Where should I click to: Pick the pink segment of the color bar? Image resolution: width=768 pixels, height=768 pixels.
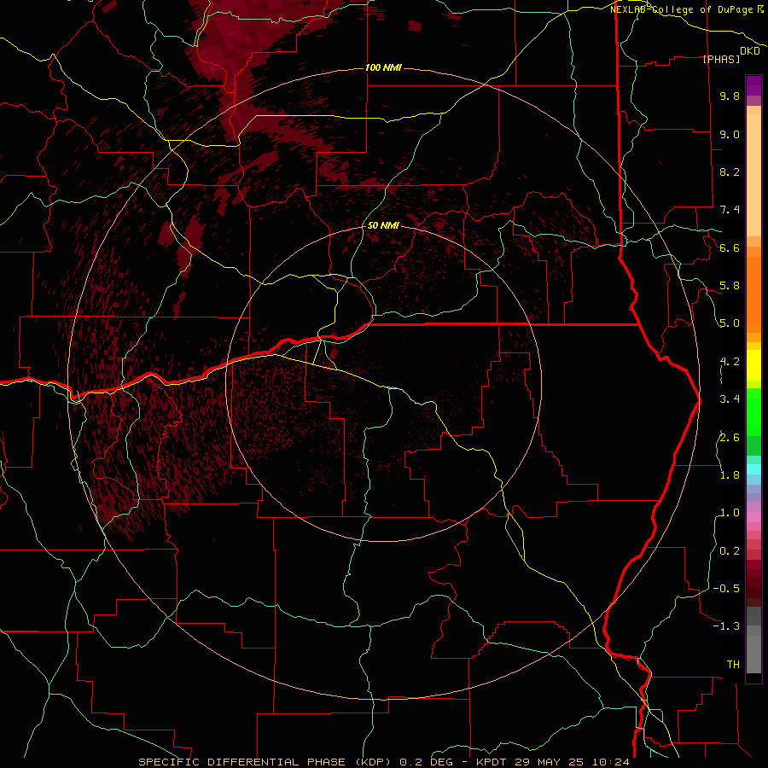[753, 517]
